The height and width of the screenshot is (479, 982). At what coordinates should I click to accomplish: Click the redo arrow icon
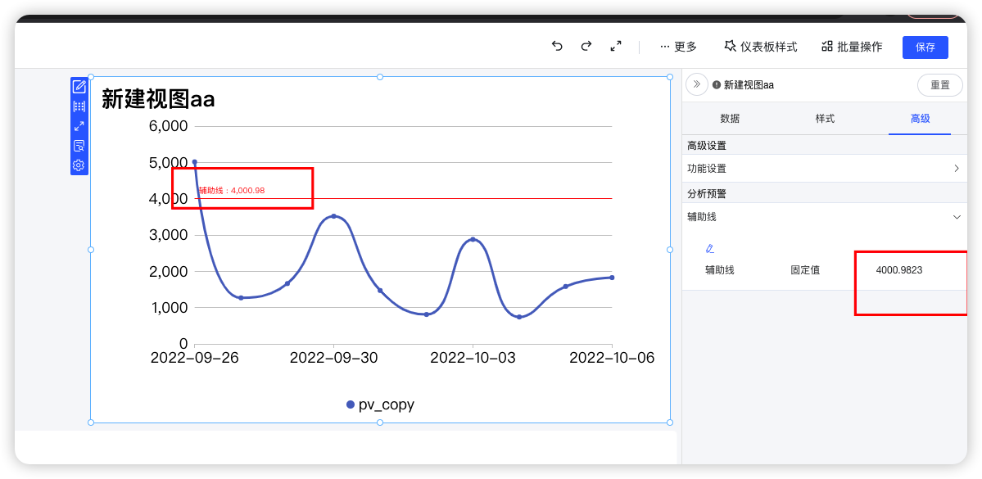pos(586,47)
